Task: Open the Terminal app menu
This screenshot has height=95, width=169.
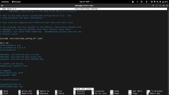Action: [16, 2]
